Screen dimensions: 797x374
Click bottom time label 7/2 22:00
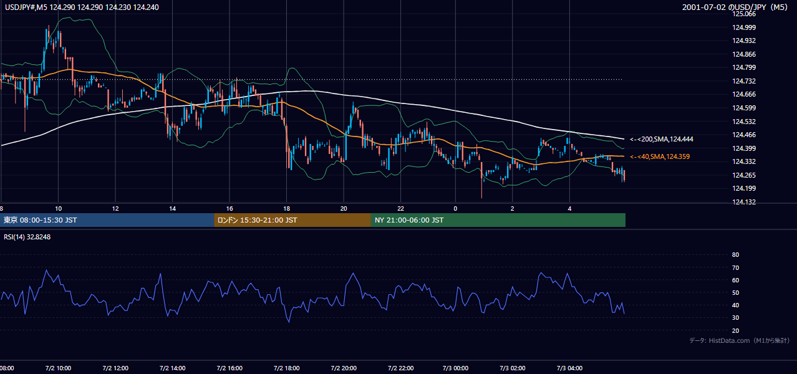point(400,368)
